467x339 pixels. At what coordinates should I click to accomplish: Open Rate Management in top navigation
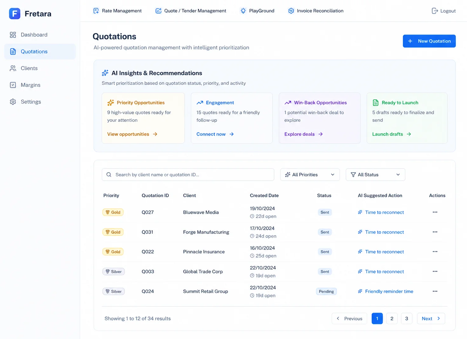click(117, 11)
